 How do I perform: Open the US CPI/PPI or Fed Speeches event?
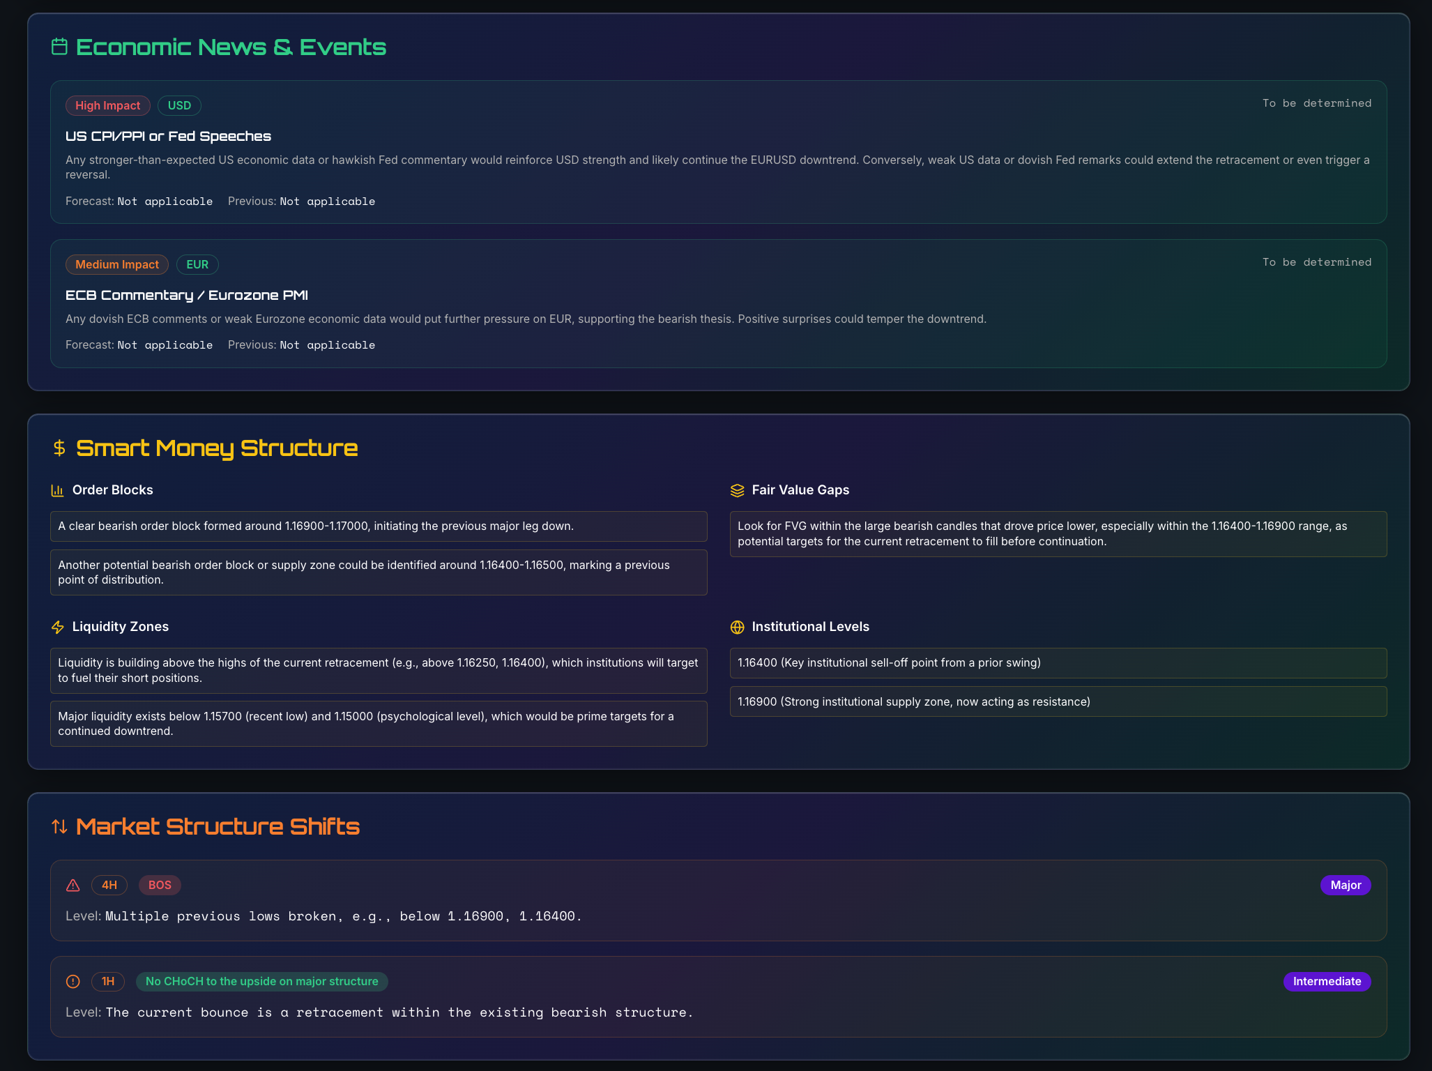[x=168, y=136]
